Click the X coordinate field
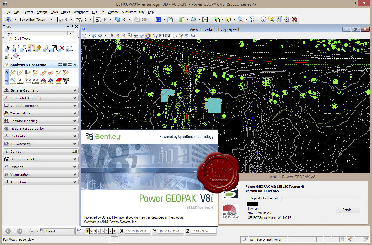Image resolution: width=372 pixels, height=245 pixels. click(137, 231)
